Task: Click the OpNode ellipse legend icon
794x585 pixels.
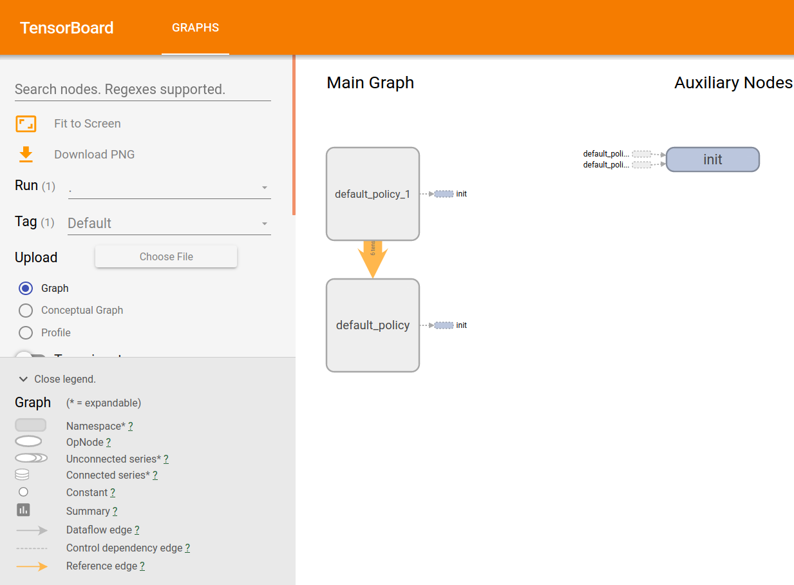Action: 28,441
